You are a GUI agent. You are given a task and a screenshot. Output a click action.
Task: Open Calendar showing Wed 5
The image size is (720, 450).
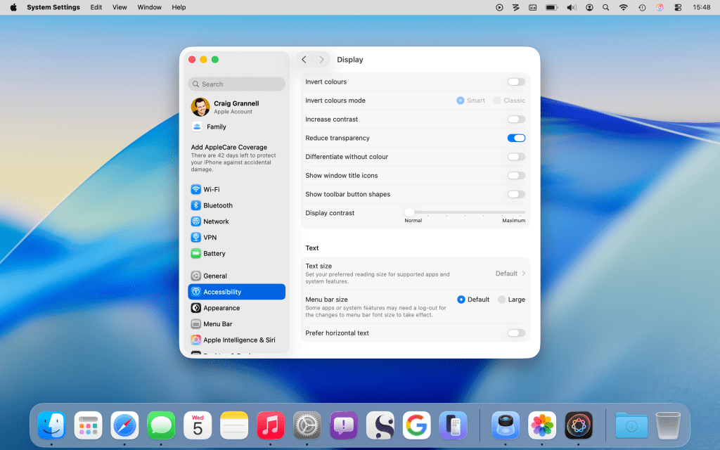198,425
